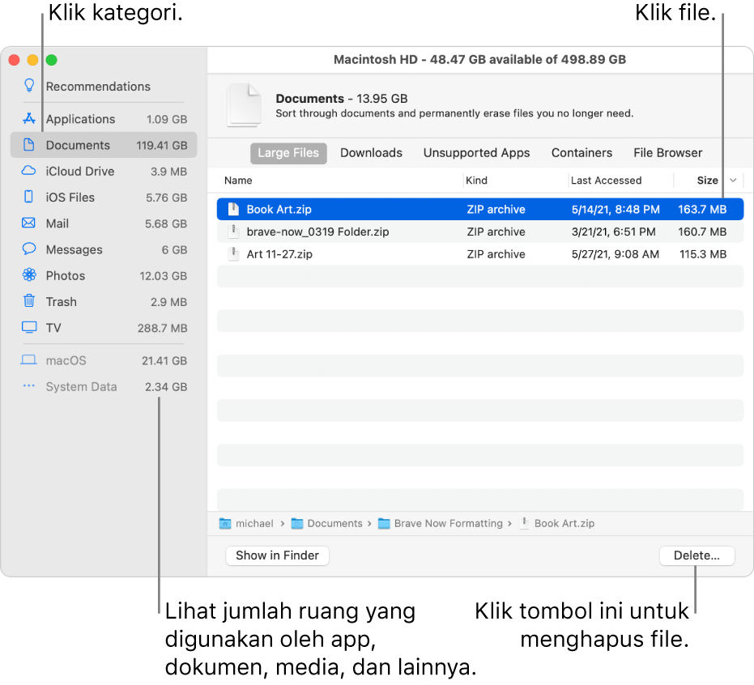Screen dimensions: 754x685
Task: Click the iOS Files phone icon
Action: (29, 197)
